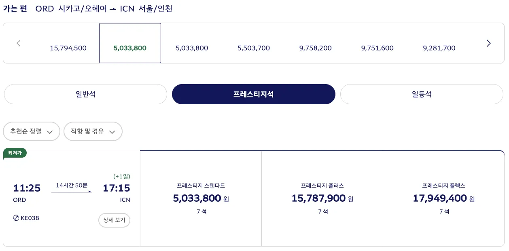Click the airplane arrow in route header
Screen dimensions: 509x251
point(114,9)
